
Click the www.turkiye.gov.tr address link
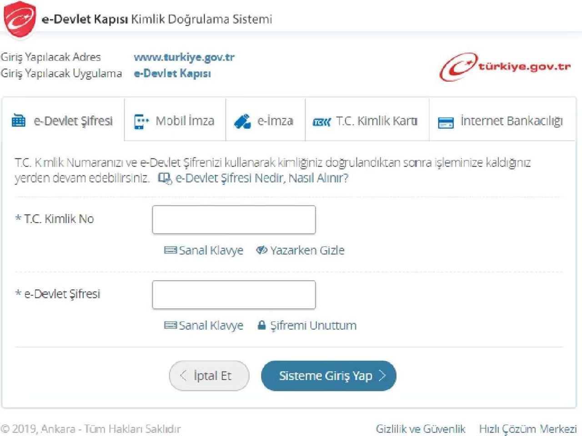(184, 57)
